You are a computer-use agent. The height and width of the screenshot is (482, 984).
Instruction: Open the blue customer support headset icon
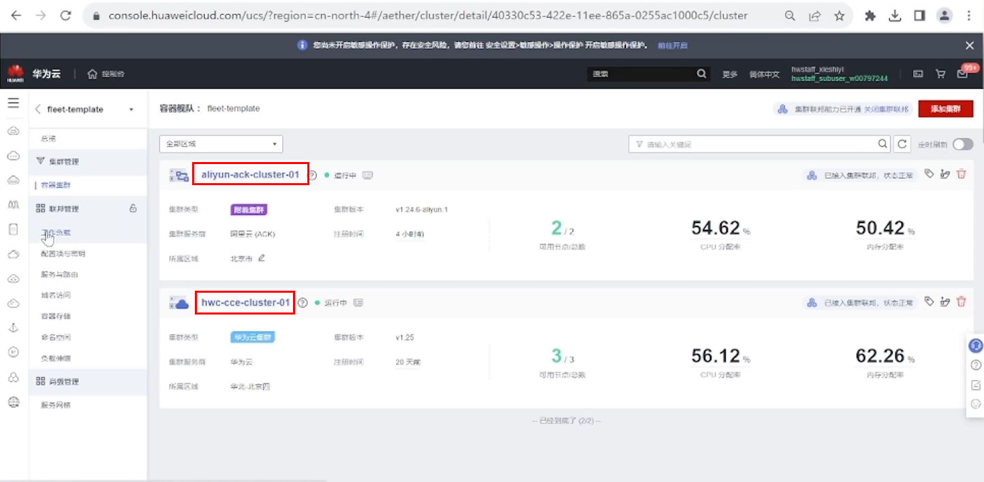point(975,346)
